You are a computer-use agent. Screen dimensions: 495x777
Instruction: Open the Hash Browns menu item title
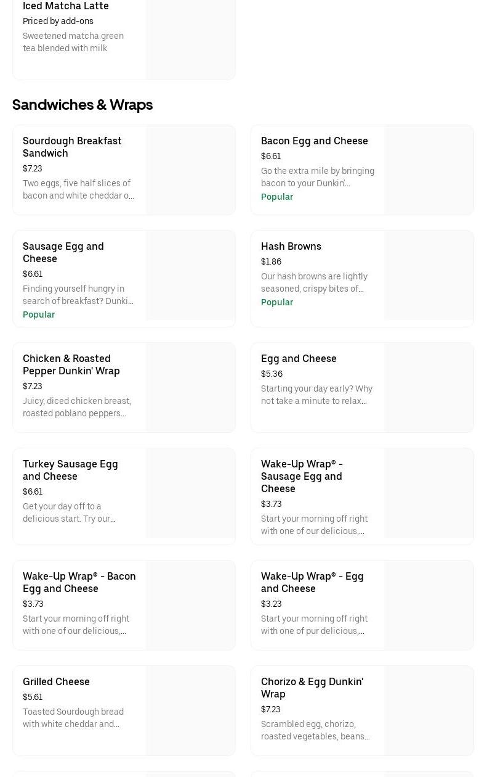tap(291, 246)
